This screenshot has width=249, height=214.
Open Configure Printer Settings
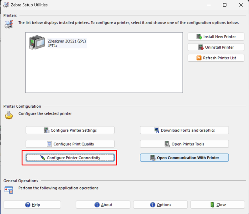[70, 130]
